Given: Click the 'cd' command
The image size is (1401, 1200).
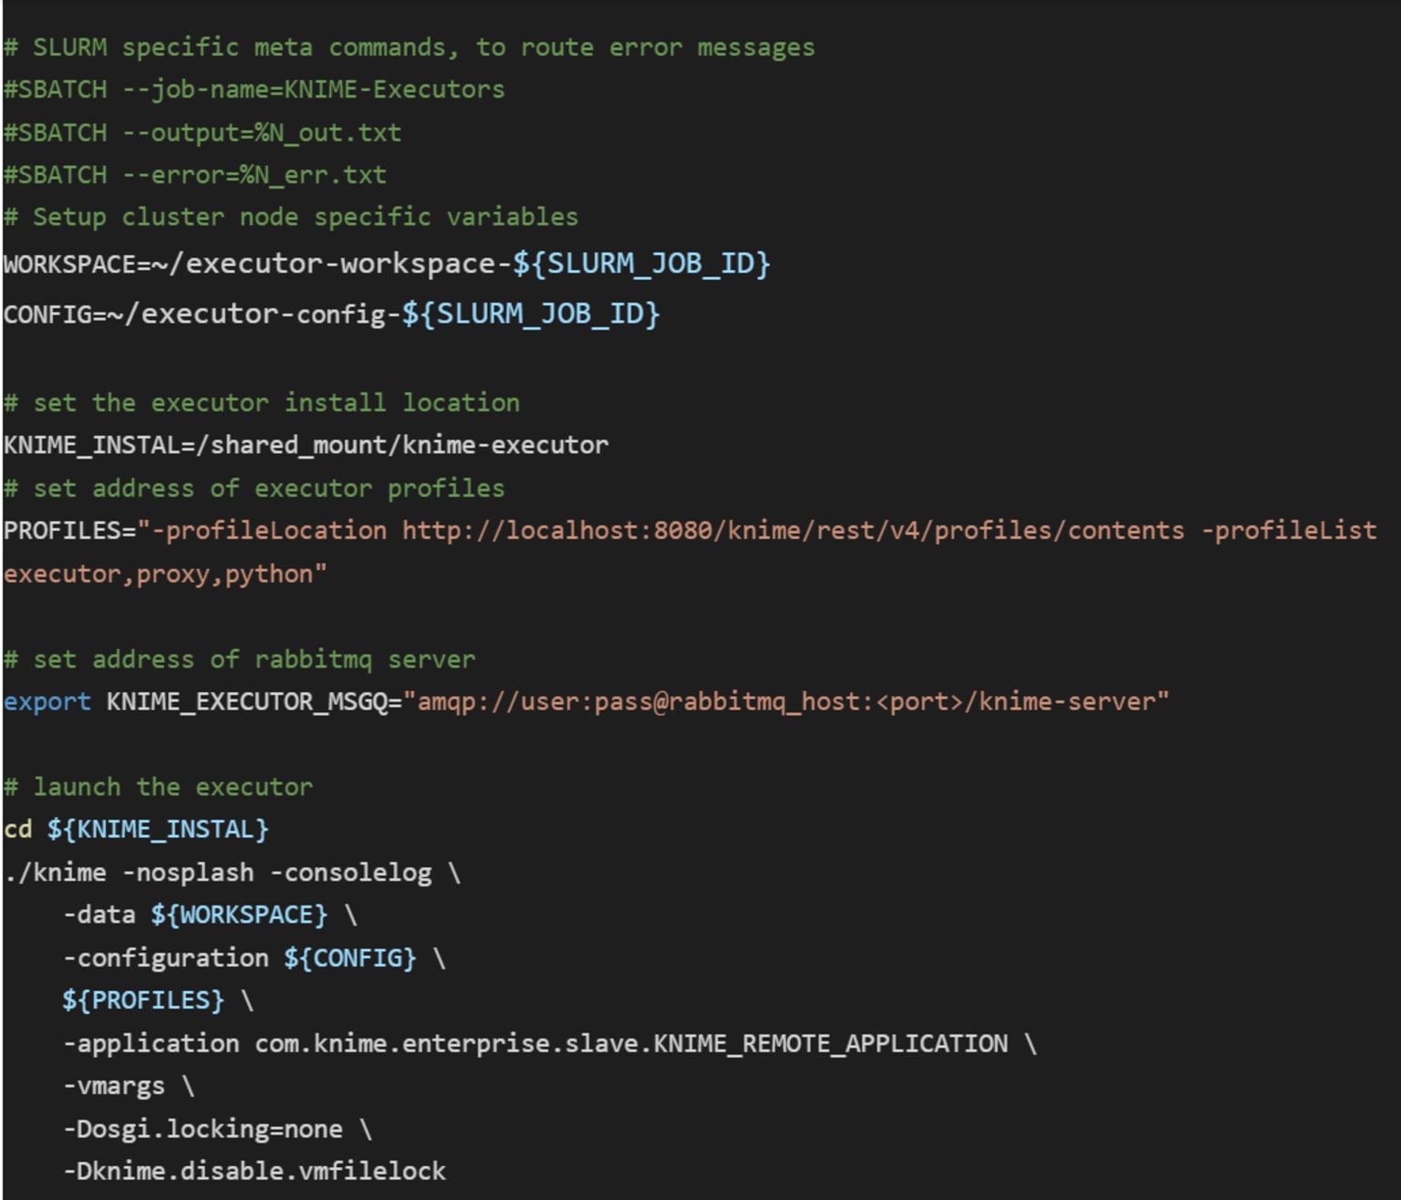Looking at the screenshot, I should (x=17, y=829).
